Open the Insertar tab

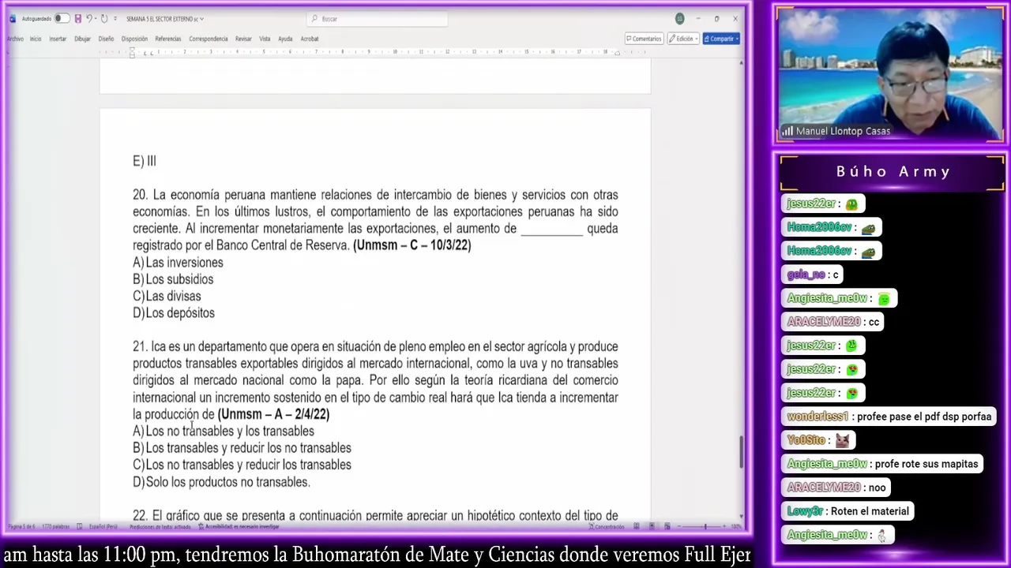58,39
